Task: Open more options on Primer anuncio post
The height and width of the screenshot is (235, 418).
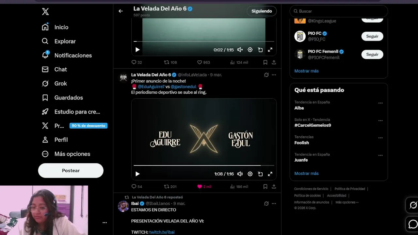Action: coord(274,75)
